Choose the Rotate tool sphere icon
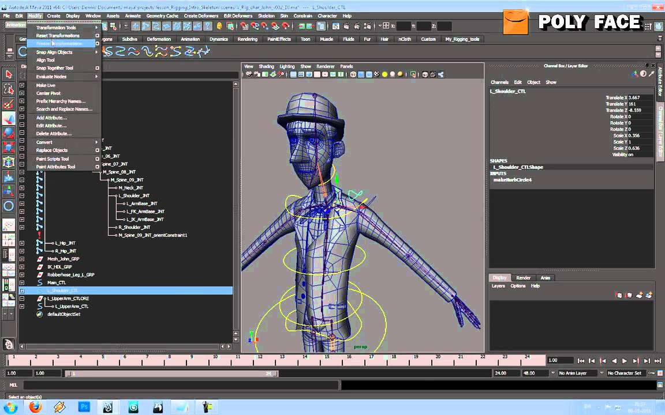 coord(9,133)
